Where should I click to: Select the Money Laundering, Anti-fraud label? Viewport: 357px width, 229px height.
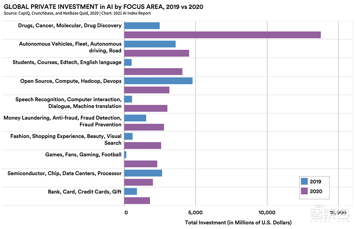62,121
